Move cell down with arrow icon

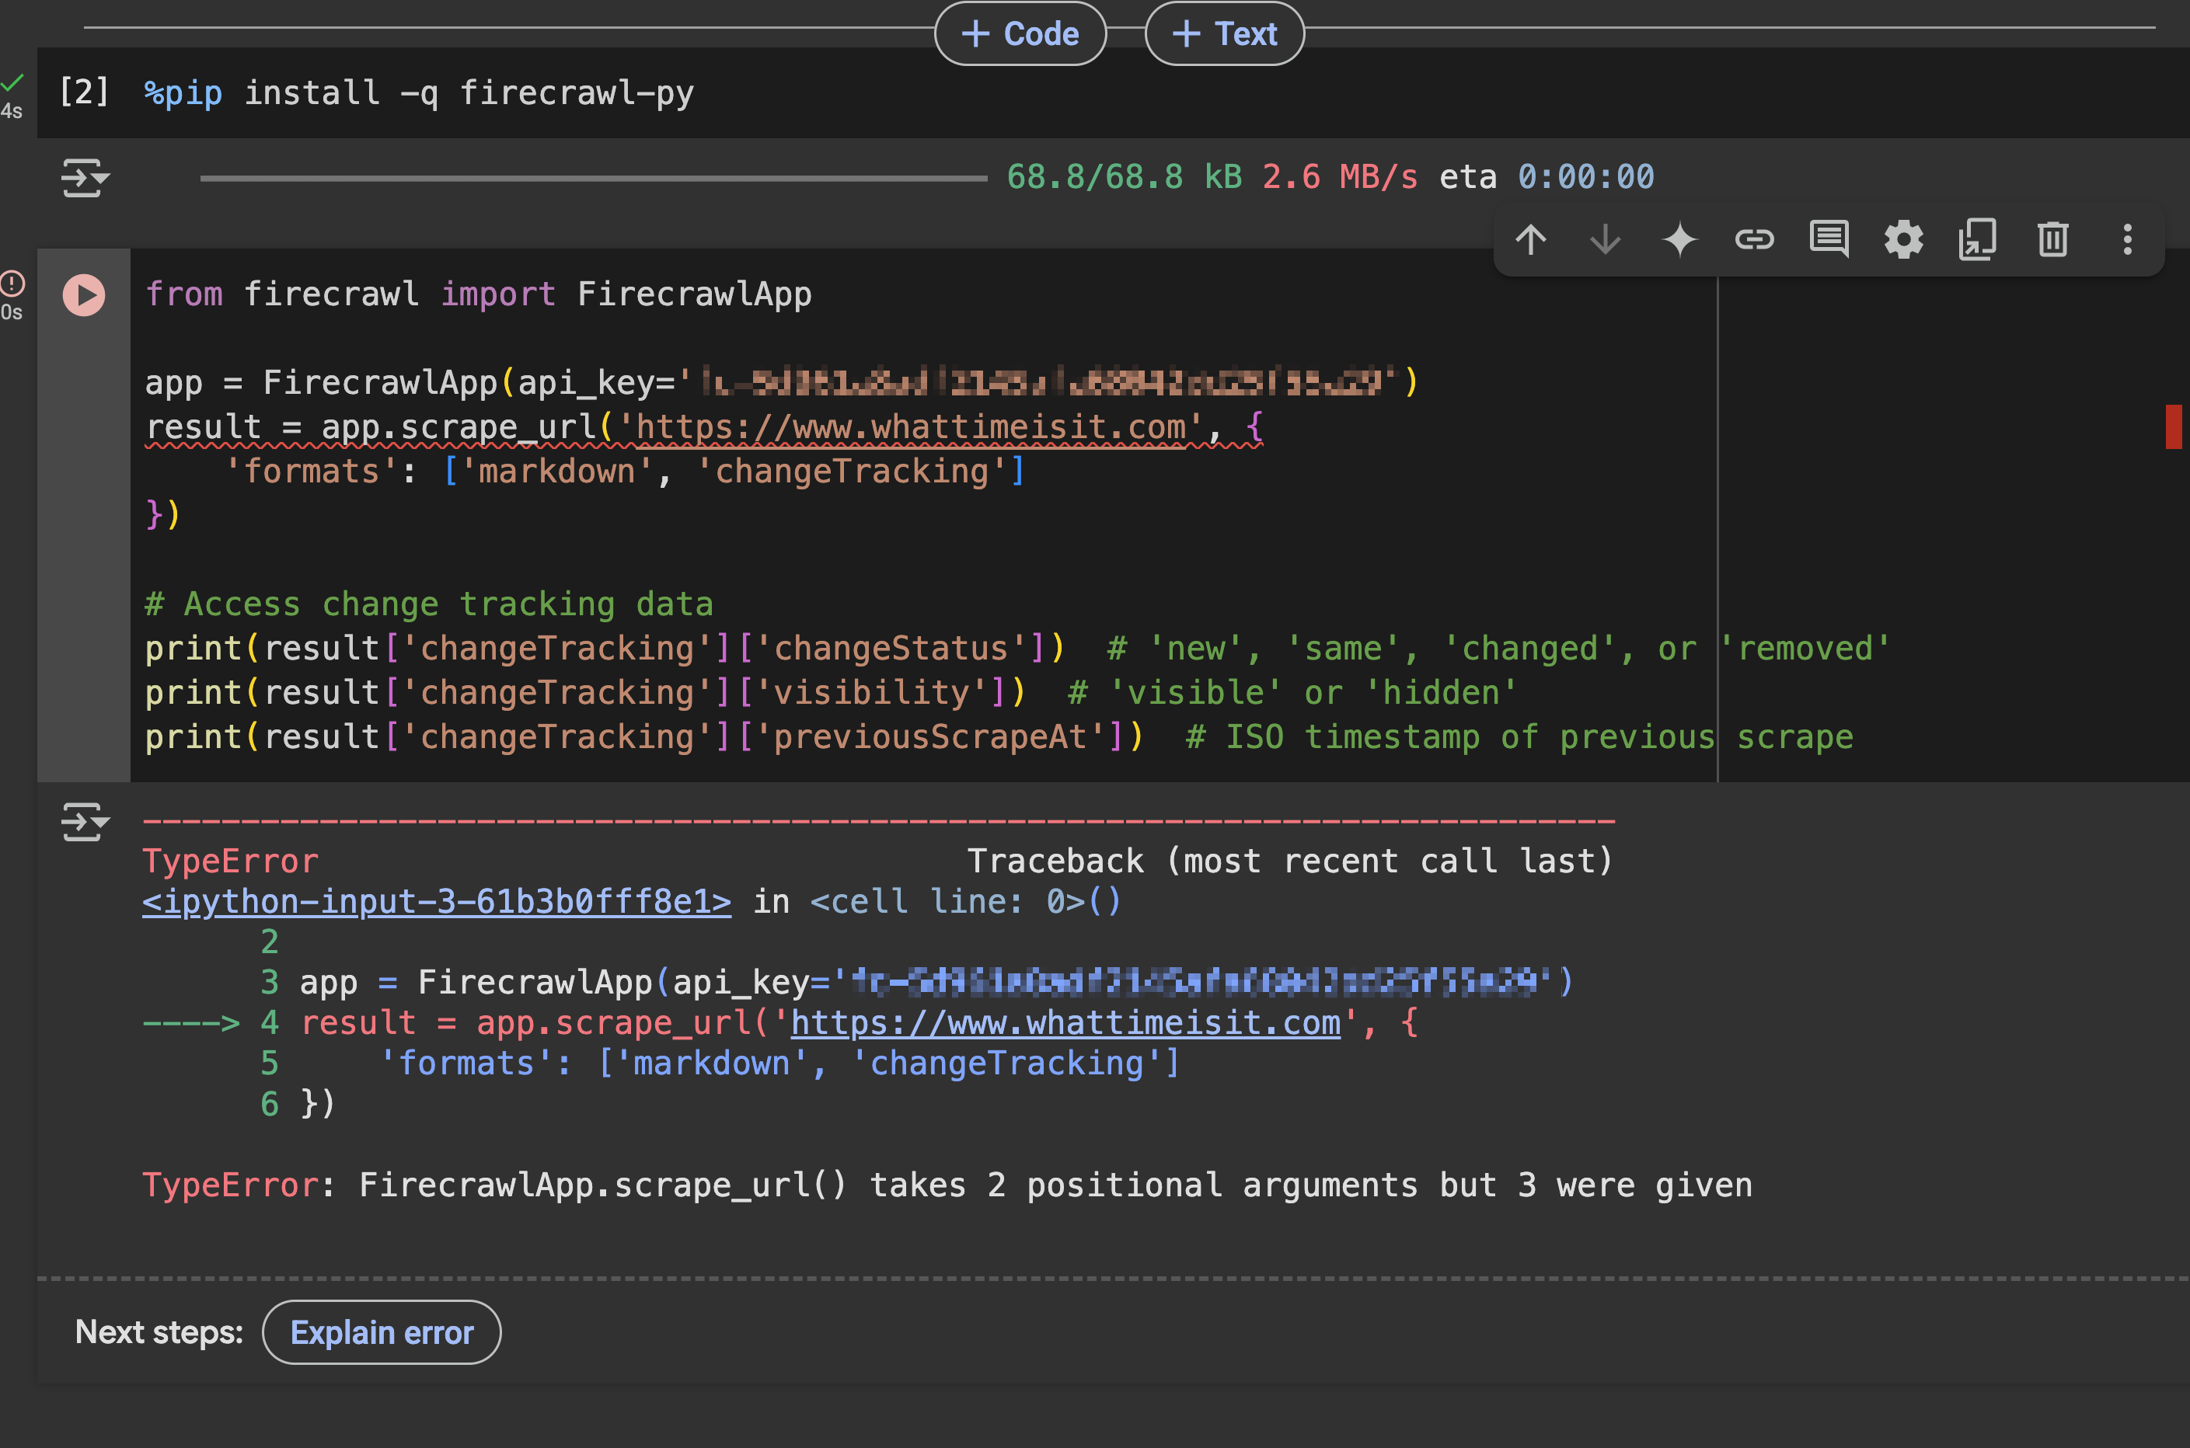(x=1606, y=240)
